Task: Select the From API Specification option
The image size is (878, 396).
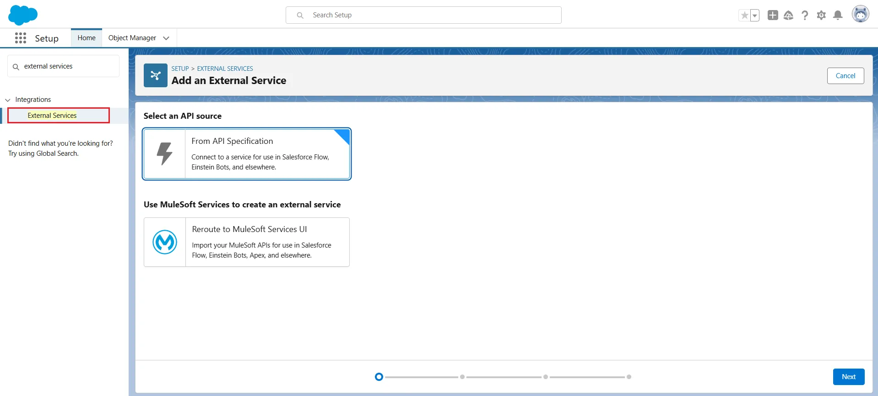Action: pyautogui.click(x=247, y=154)
